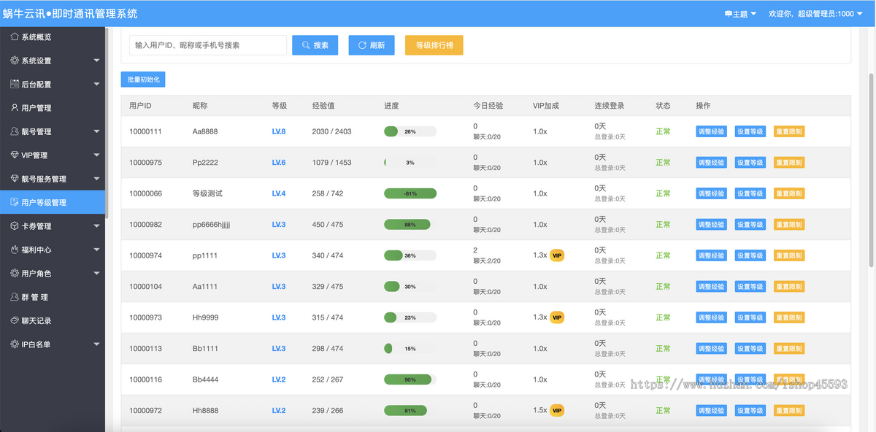Click the refresh icon in 刷新 button
The height and width of the screenshot is (432, 876).
[362, 45]
